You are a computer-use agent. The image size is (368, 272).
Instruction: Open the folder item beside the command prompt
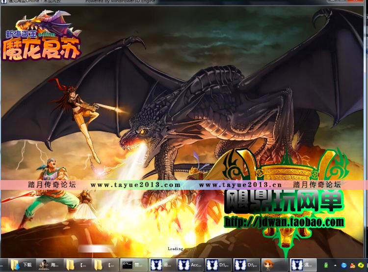105,265
